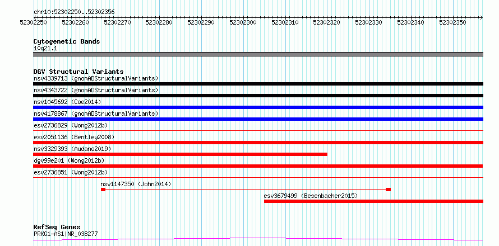The image size is (499, 246).
Task: Open variant esv2051136 (Bentley2008) label
Action: click(74, 137)
